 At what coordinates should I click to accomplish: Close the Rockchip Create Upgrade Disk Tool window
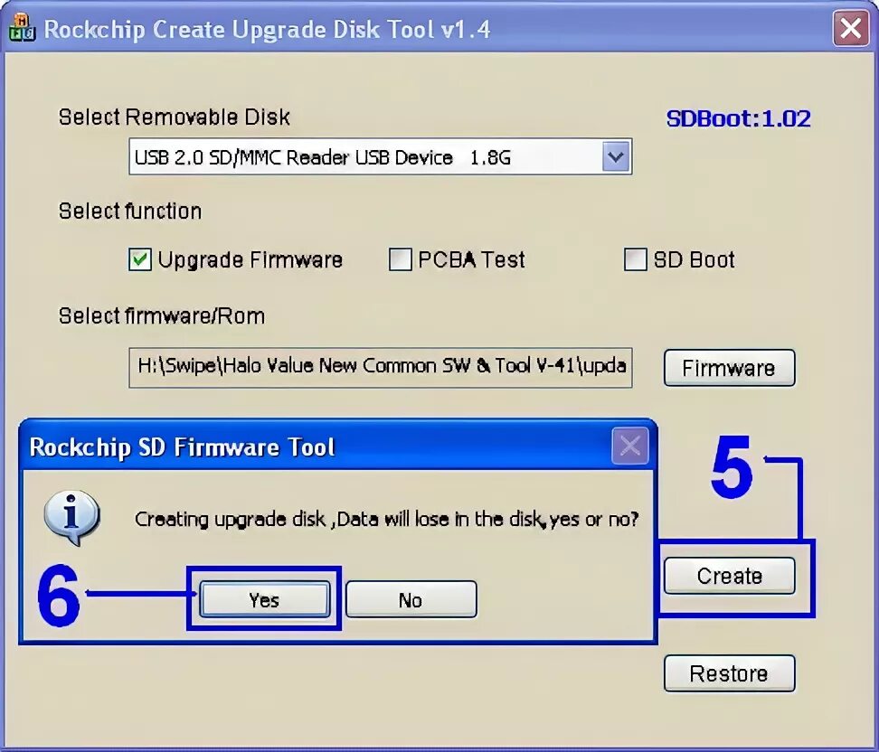click(x=850, y=28)
